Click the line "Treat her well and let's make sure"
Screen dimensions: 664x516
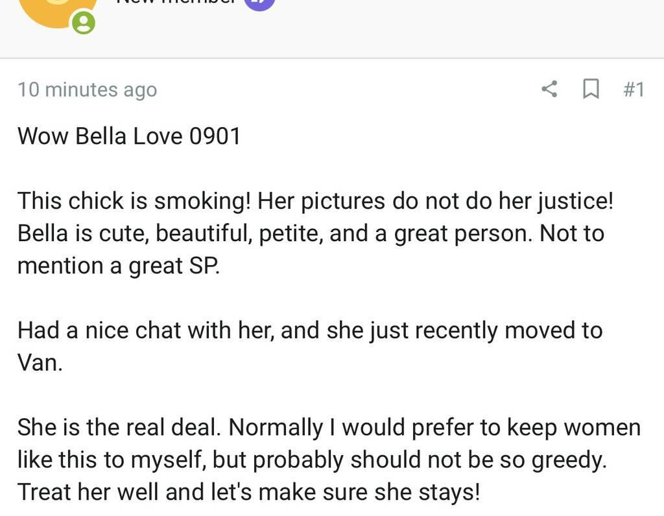pos(249,492)
